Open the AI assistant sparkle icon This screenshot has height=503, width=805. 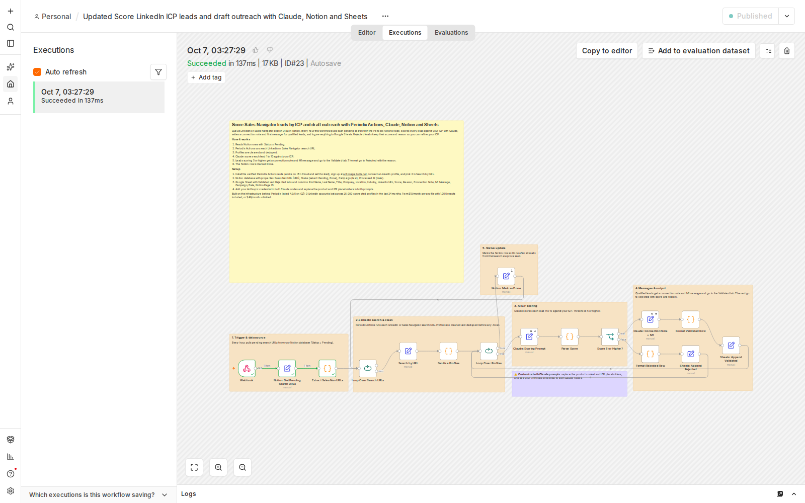click(11, 67)
